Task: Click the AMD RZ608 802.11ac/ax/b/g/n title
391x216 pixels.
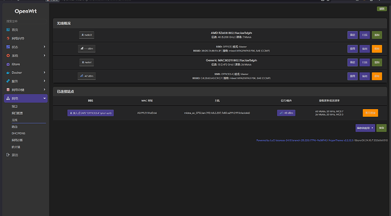Action: point(231,33)
